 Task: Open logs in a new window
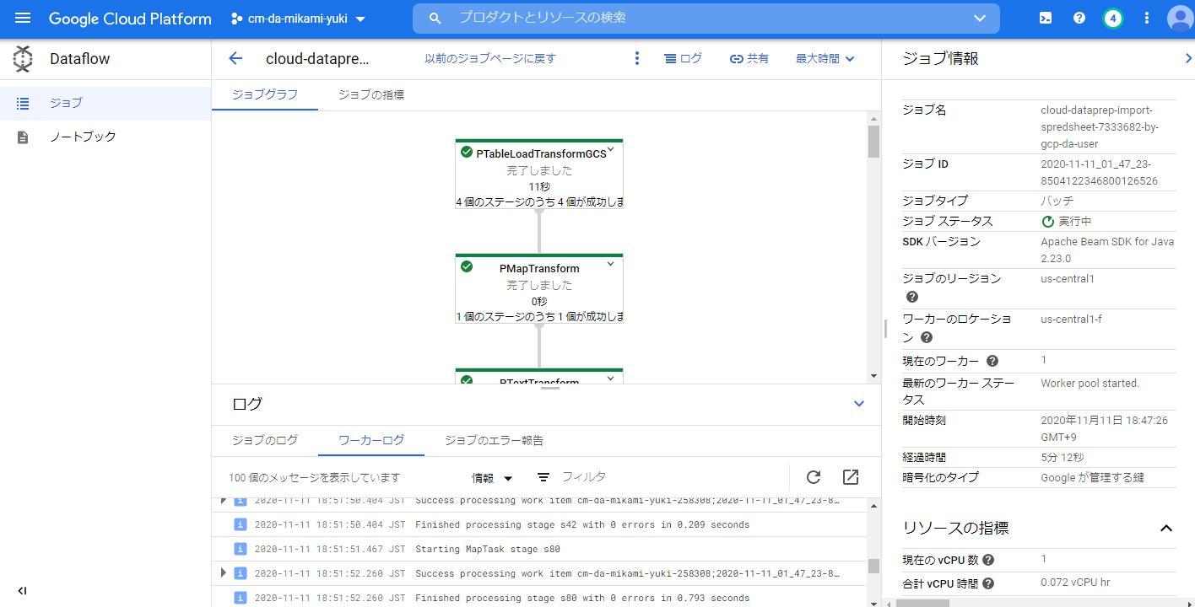(850, 477)
